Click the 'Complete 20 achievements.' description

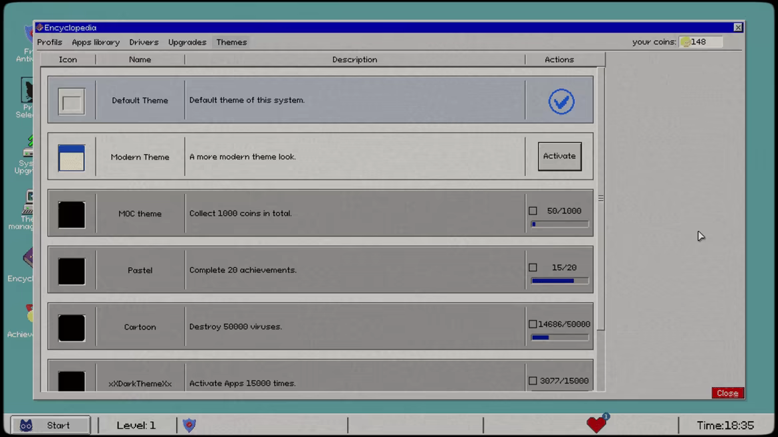tap(243, 270)
